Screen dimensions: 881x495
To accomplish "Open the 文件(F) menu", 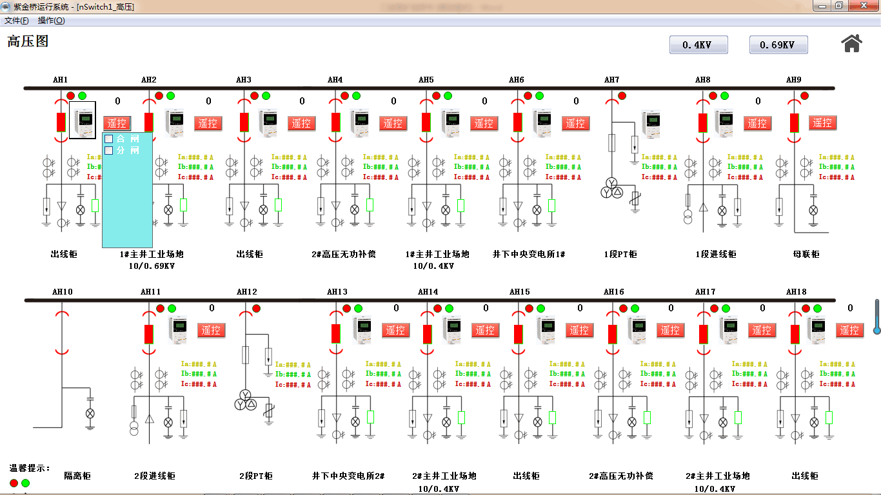I will [16, 21].
